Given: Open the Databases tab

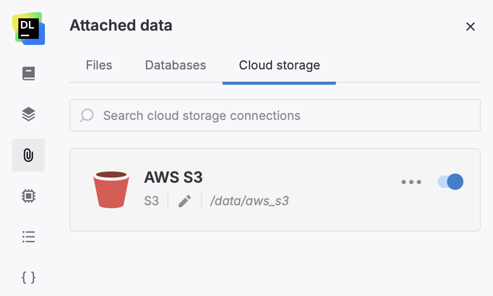Looking at the screenshot, I should pyautogui.click(x=175, y=65).
